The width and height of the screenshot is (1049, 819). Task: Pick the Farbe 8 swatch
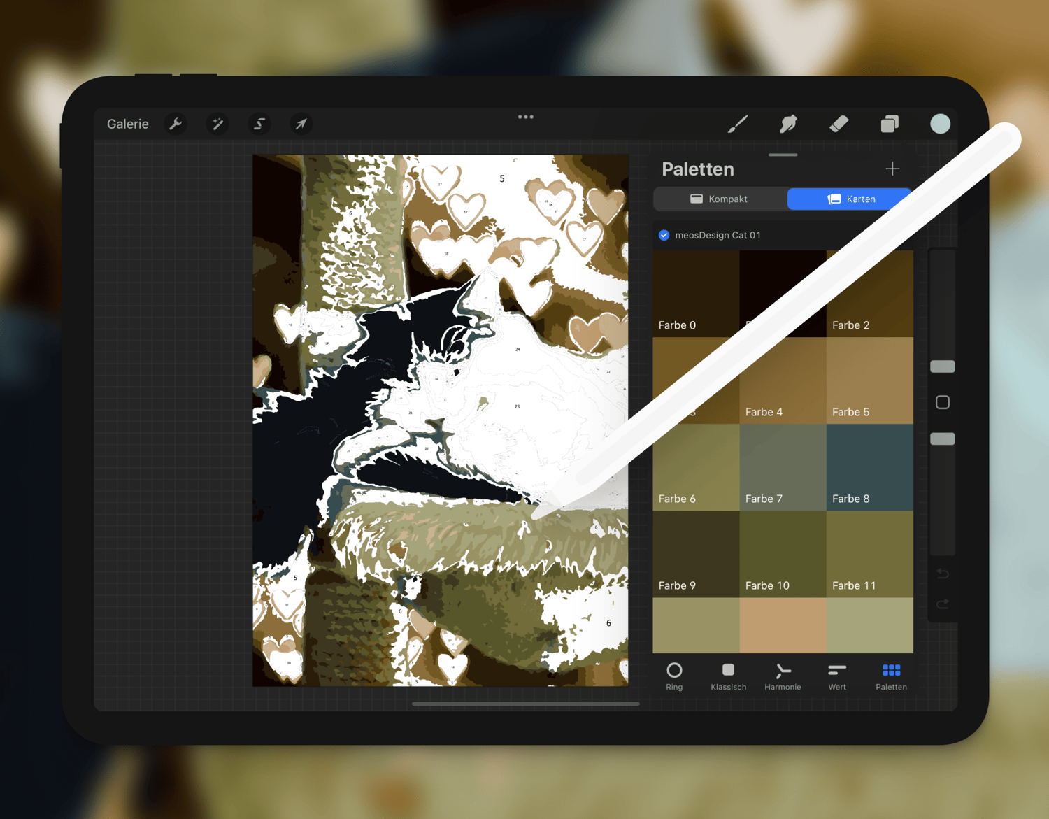(x=870, y=467)
